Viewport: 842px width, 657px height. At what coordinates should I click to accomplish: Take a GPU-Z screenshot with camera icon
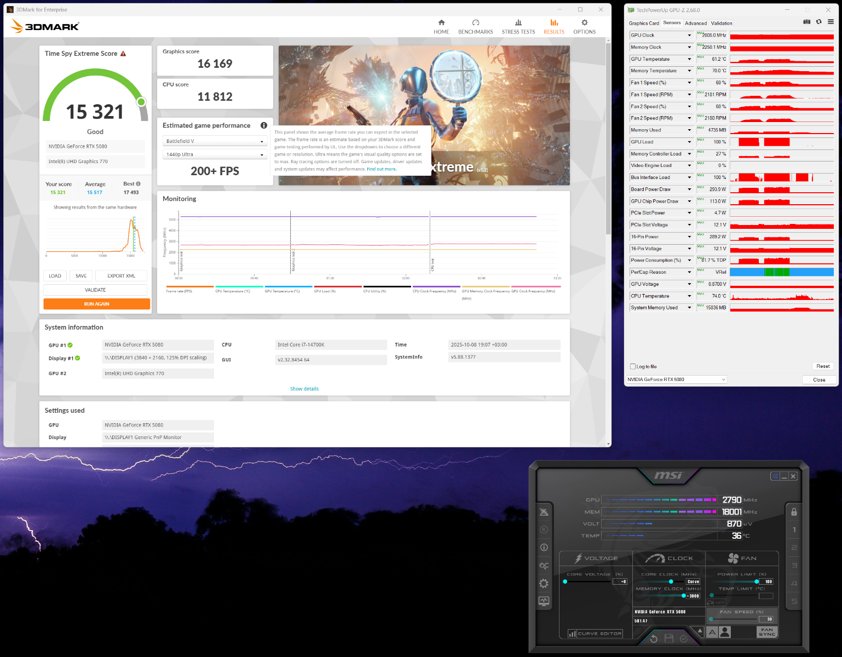click(x=806, y=22)
